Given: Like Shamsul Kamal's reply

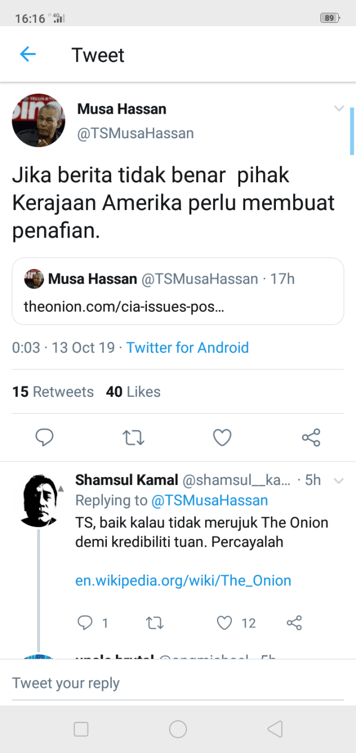Looking at the screenshot, I should [224, 623].
